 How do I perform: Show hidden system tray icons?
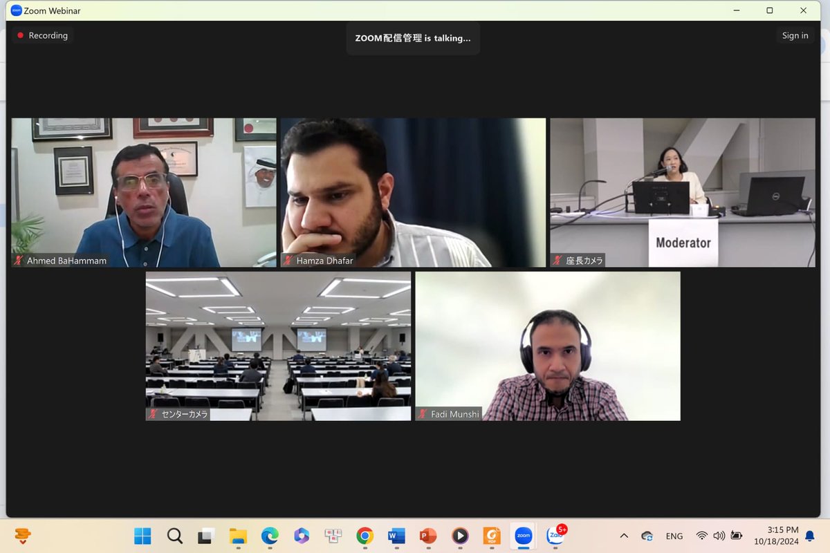click(624, 536)
